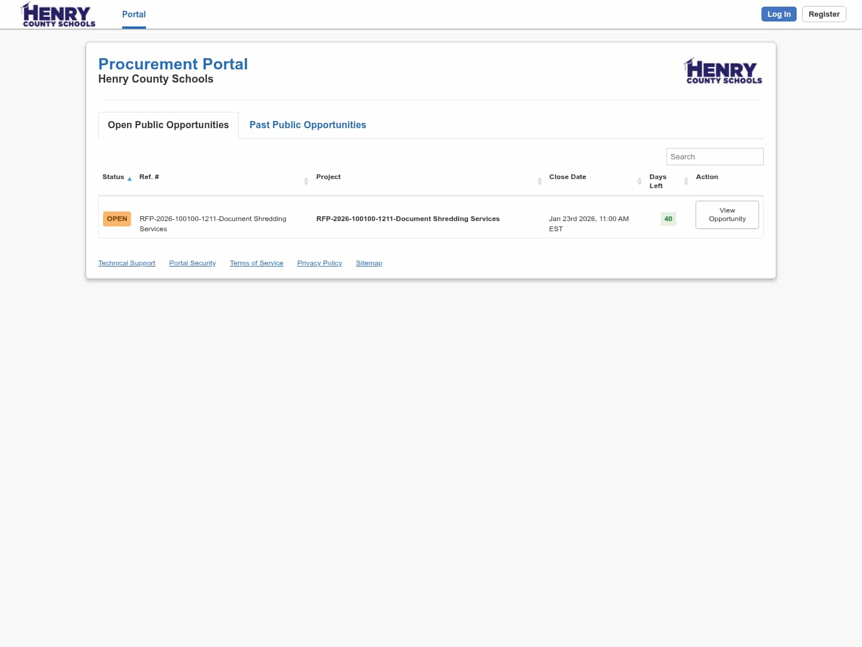This screenshot has height=647, width=862.
Task: Click inside the Search field
Action: 715,156
